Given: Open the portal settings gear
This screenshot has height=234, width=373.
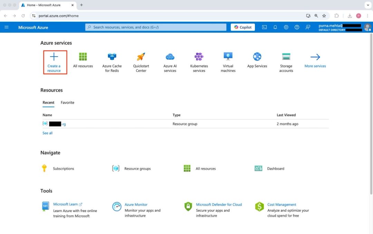Looking at the screenshot, I should tap(286, 27).
